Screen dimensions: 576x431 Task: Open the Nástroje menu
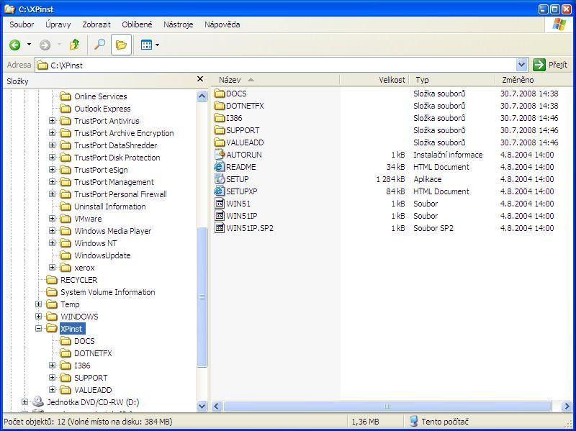(x=178, y=24)
